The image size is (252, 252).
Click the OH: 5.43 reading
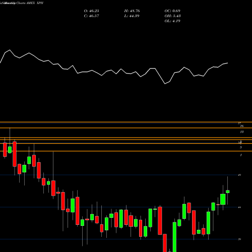(x=172, y=16)
